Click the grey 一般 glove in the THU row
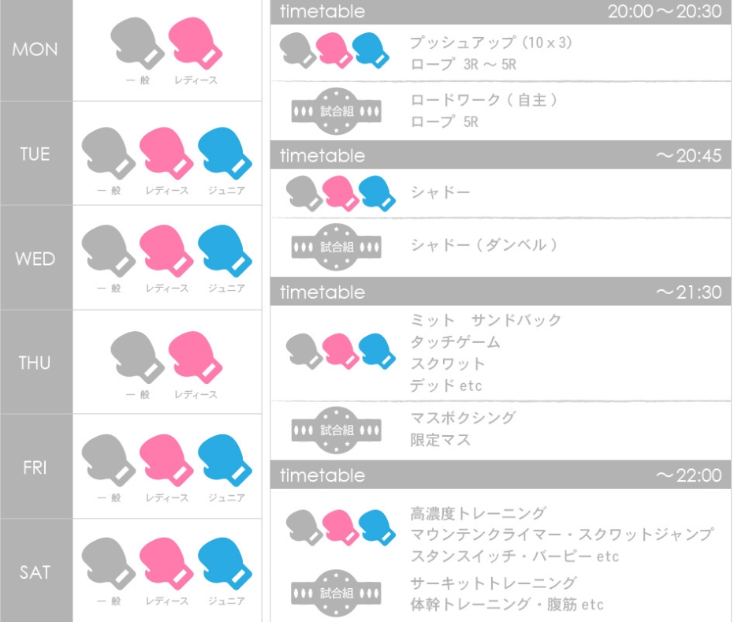Screen dimensions: 734x622 [137, 356]
